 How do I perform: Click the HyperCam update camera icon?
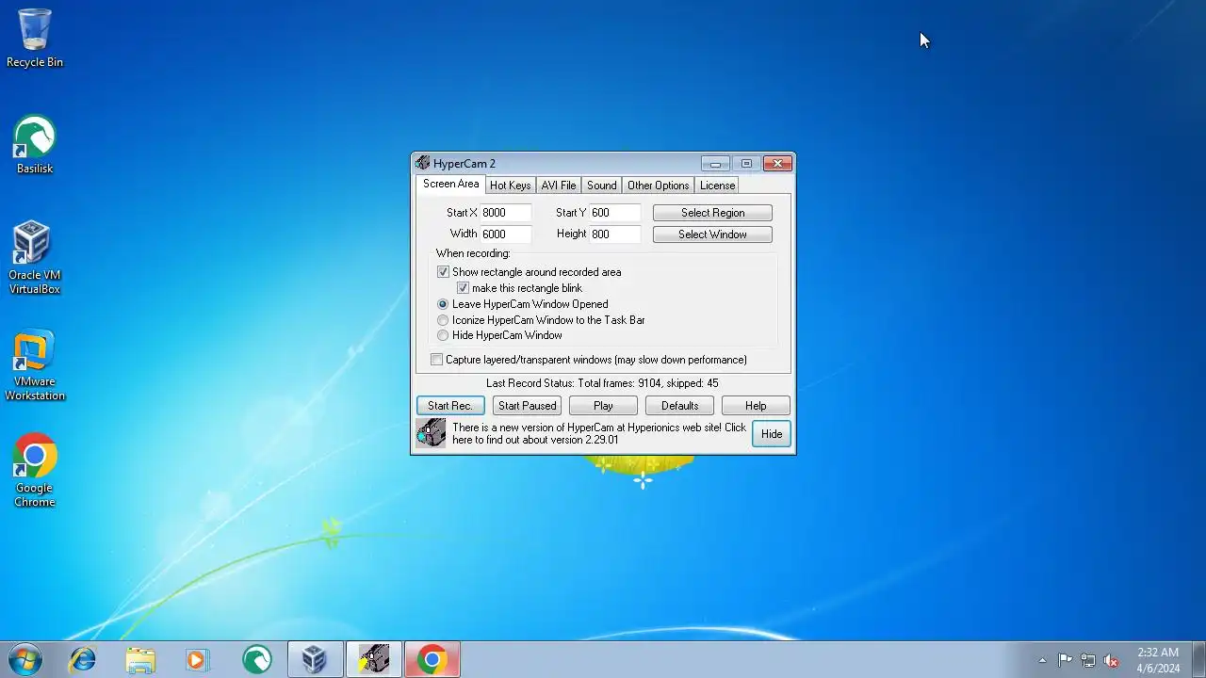point(431,433)
